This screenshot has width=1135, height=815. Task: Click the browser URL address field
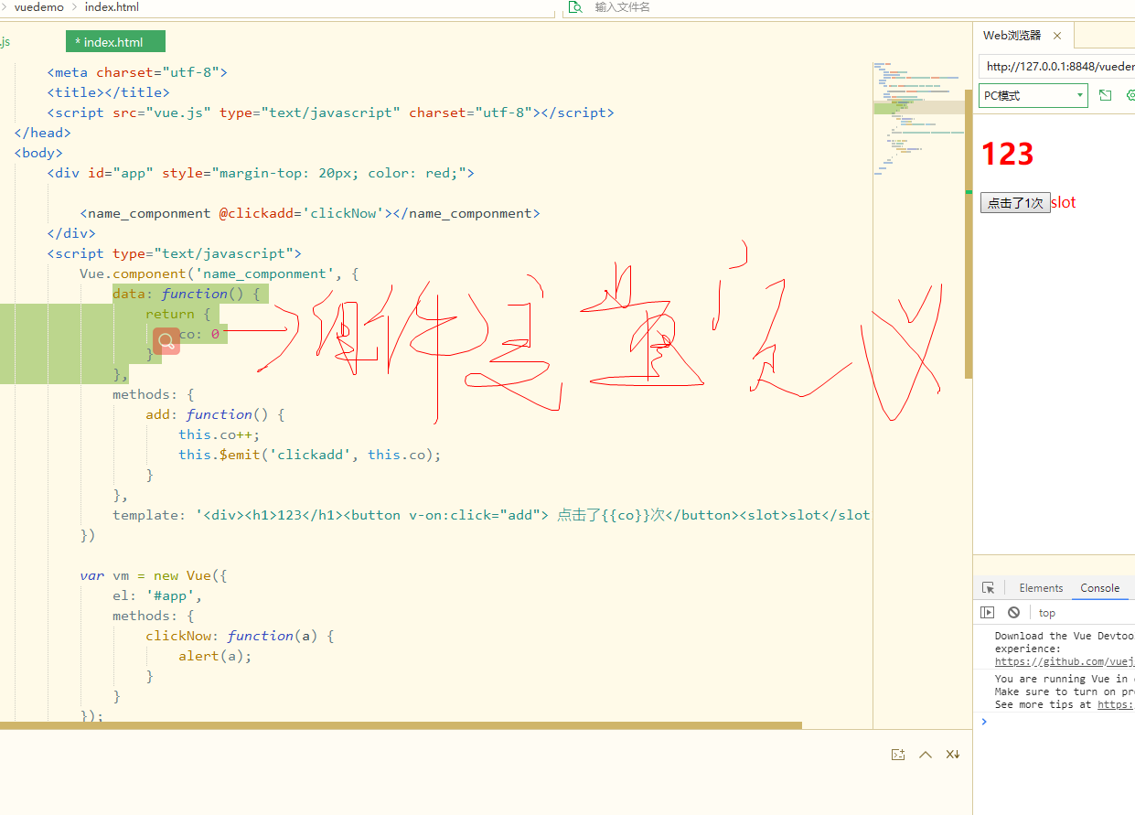point(1059,67)
